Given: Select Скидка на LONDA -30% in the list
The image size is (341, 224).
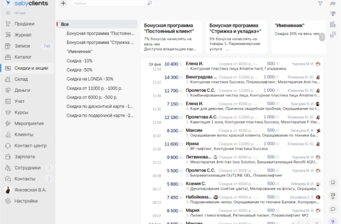Looking at the screenshot, I should pyautogui.click(x=90, y=79).
